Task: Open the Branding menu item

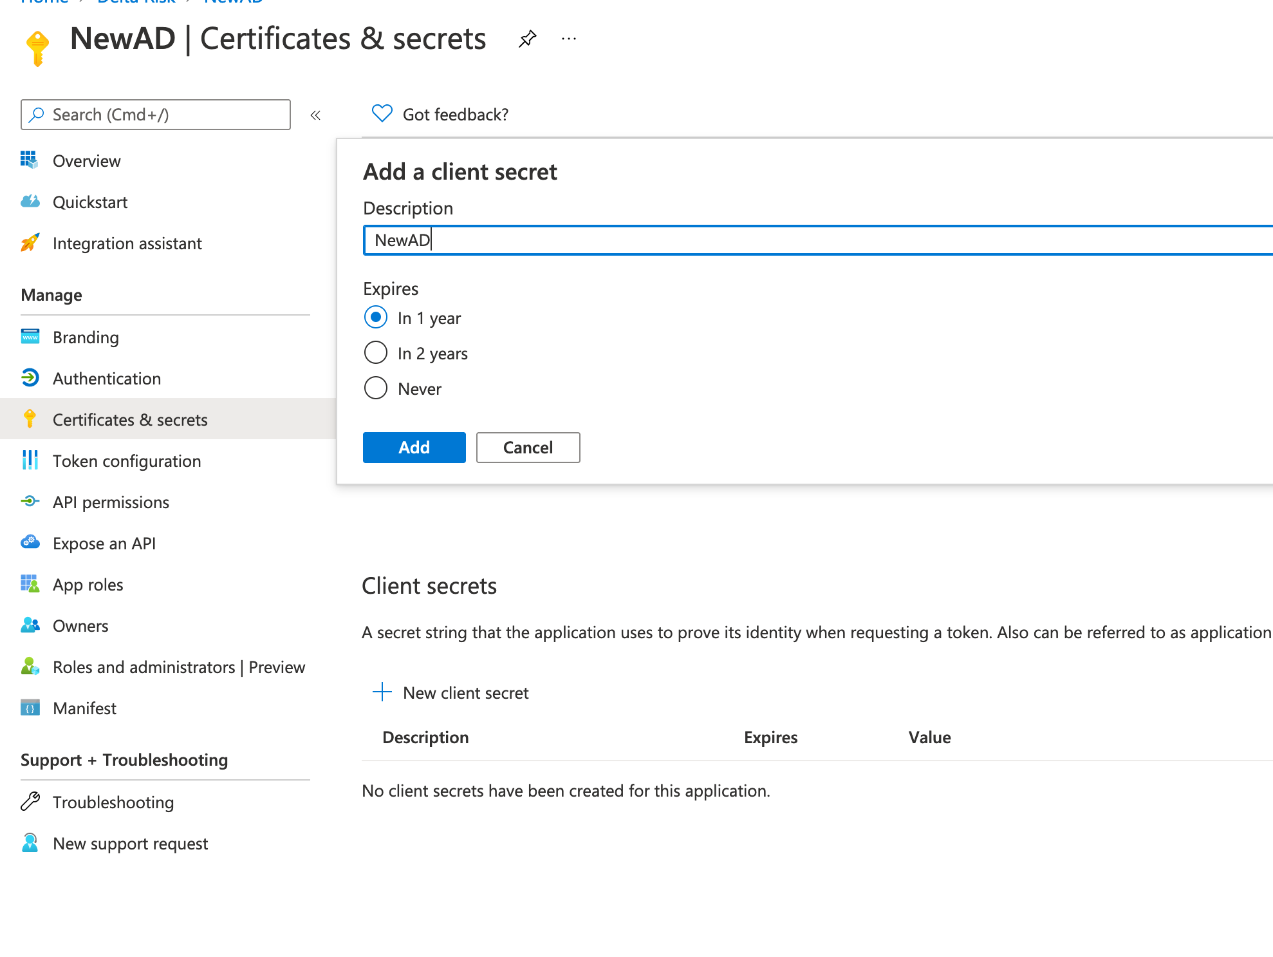Action: point(86,337)
